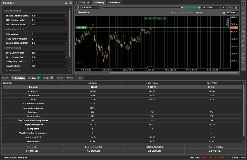This screenshot has height=160, width=247.
Task: Click the Ending Balance 21 200.95 summary box
Action: click(x=154, y=149)
